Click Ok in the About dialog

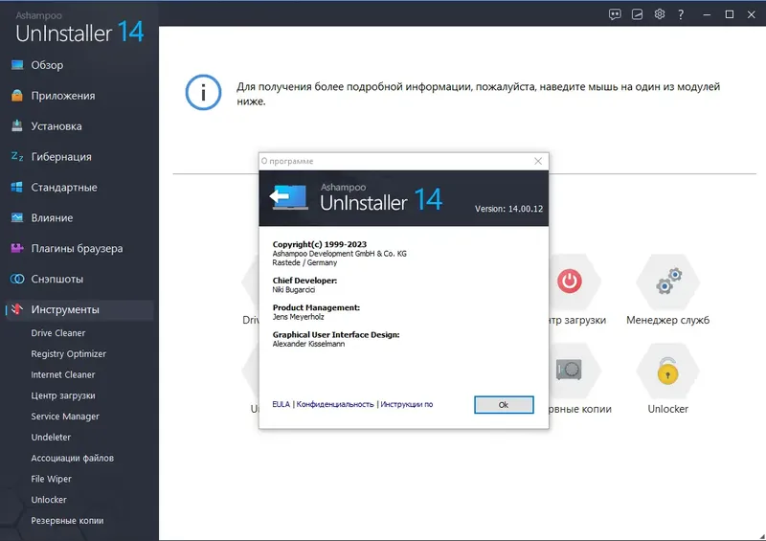pos(504,405)
